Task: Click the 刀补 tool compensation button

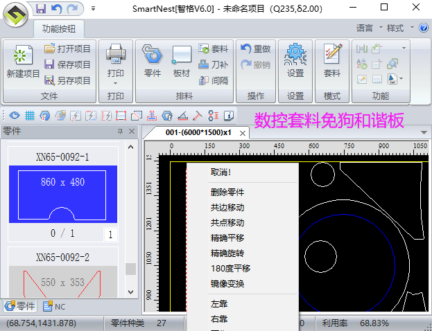Action: [x=214, y=64]
